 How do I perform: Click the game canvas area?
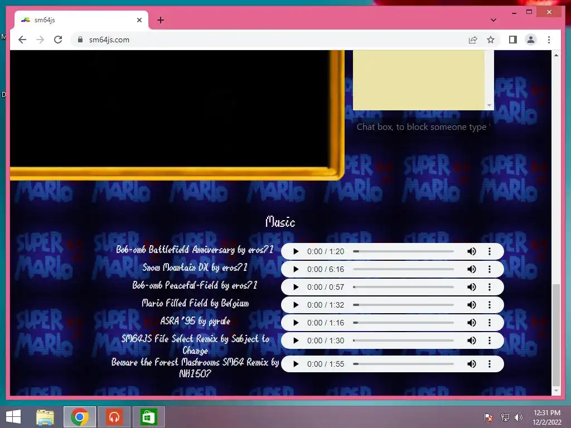pos(170,109)
